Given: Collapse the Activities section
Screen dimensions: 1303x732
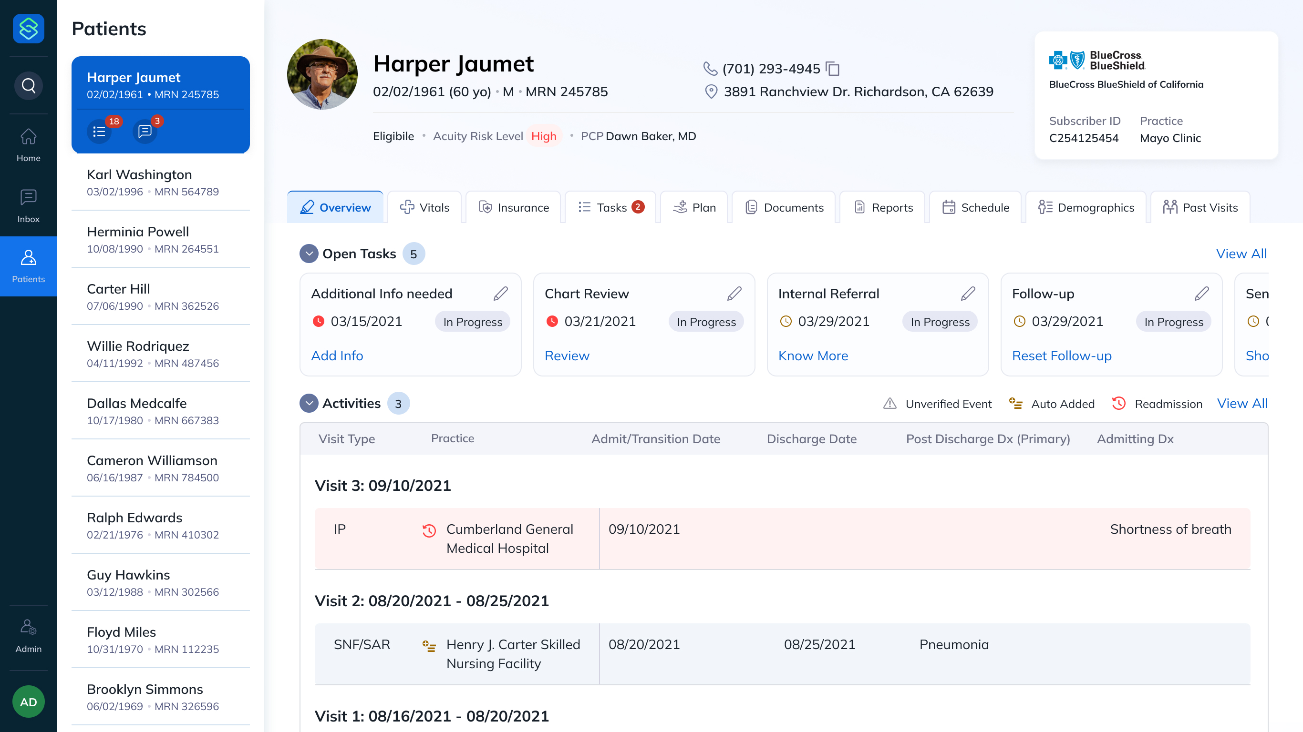Looking at the screenshot, I should pos(309,403).
